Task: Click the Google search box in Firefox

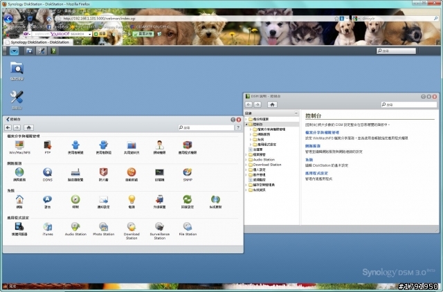Action: coord(397,19)
